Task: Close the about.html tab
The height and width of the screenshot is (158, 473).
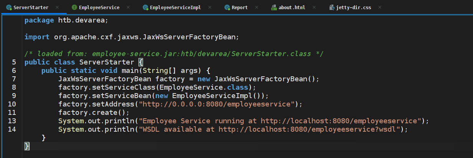Action: click(314, 7)
